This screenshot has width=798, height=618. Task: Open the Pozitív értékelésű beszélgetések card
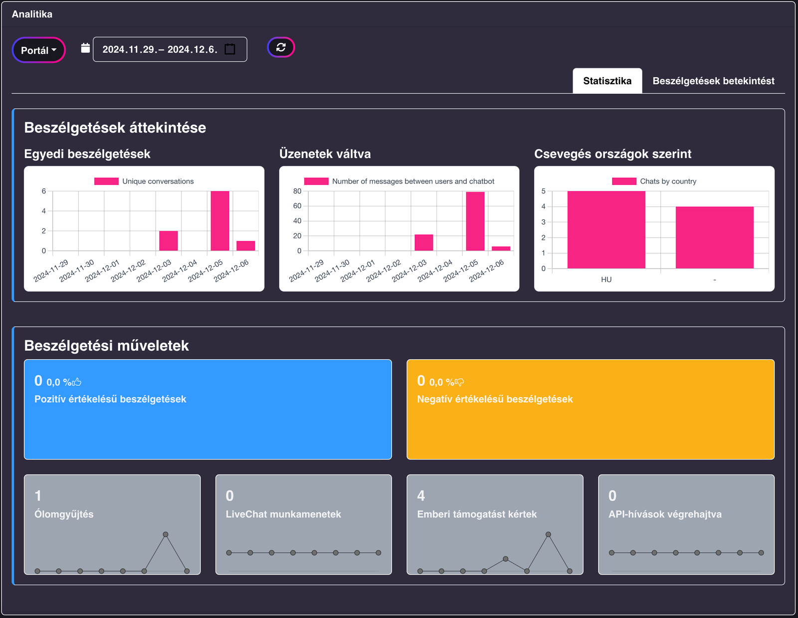(x=208, y=409)
